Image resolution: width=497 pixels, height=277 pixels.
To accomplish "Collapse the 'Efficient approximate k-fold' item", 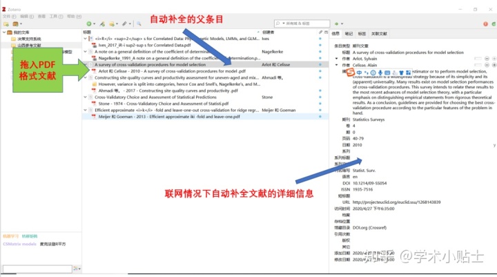I will pyautogui.click(x=86, y=110).
